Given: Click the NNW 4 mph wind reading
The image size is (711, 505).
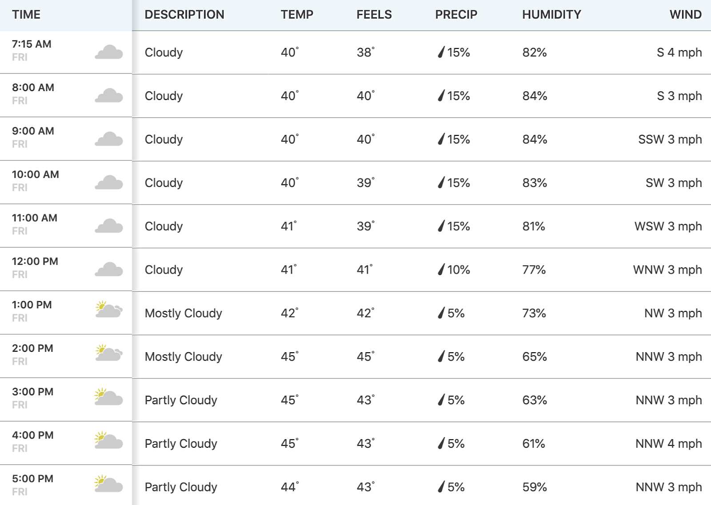Looking at the screenshot, I should pos(669,443).
